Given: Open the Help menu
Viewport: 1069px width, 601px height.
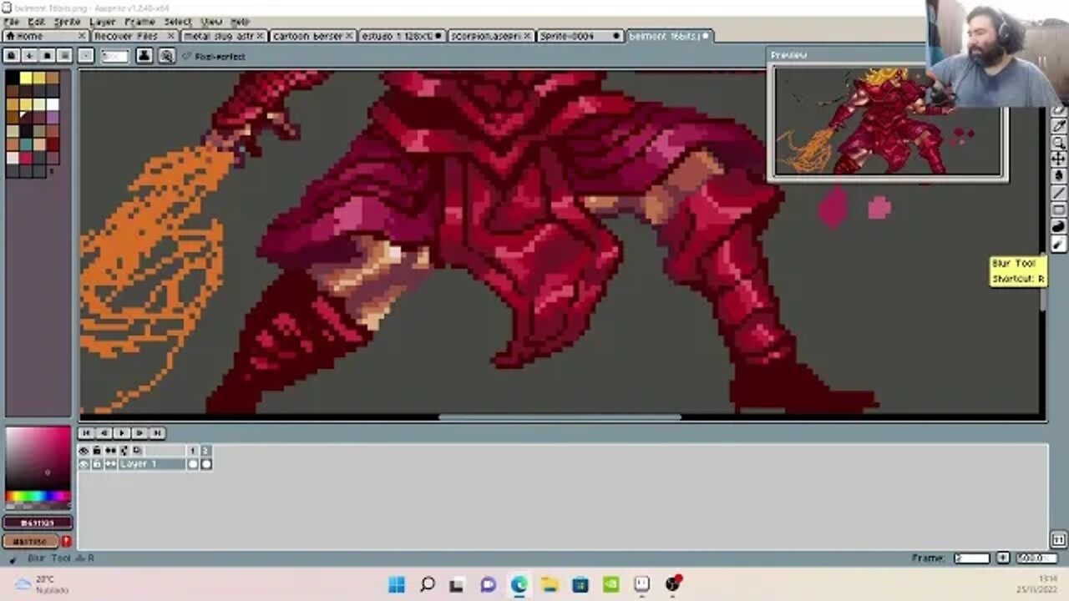Looking at the screenshot, I should click(241, 22).
